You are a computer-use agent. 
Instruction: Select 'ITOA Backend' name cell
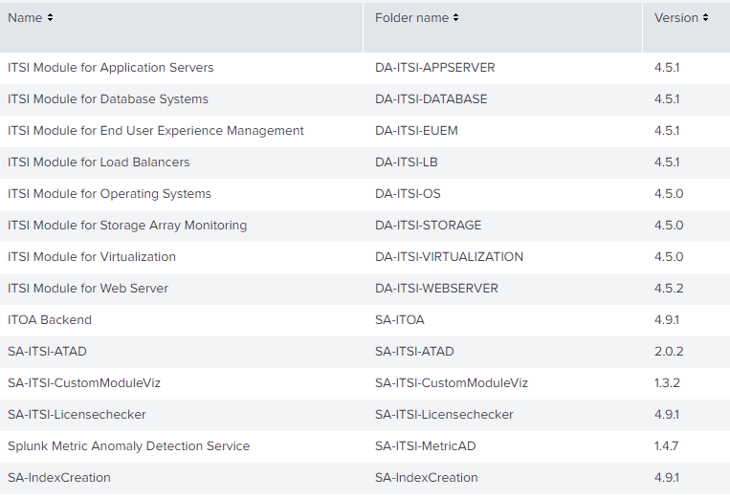click(x=50, y=320)
